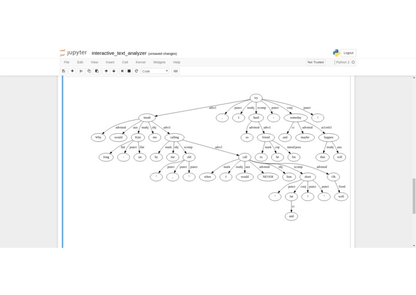Image resolution: width=416 pixels, height=295 pixels.
Task: Click the Not Trusted button
Action: point(315,62)
